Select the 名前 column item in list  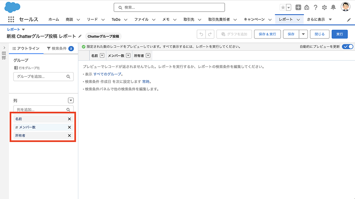tap(43, 119)
